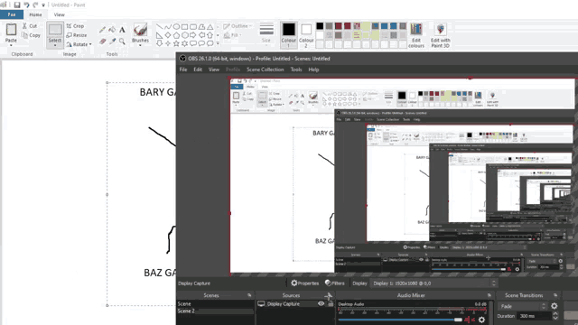Viewport: 578px width, 325px height.
Task: Open the Help menu in OBS
Action: click(313, 70)
